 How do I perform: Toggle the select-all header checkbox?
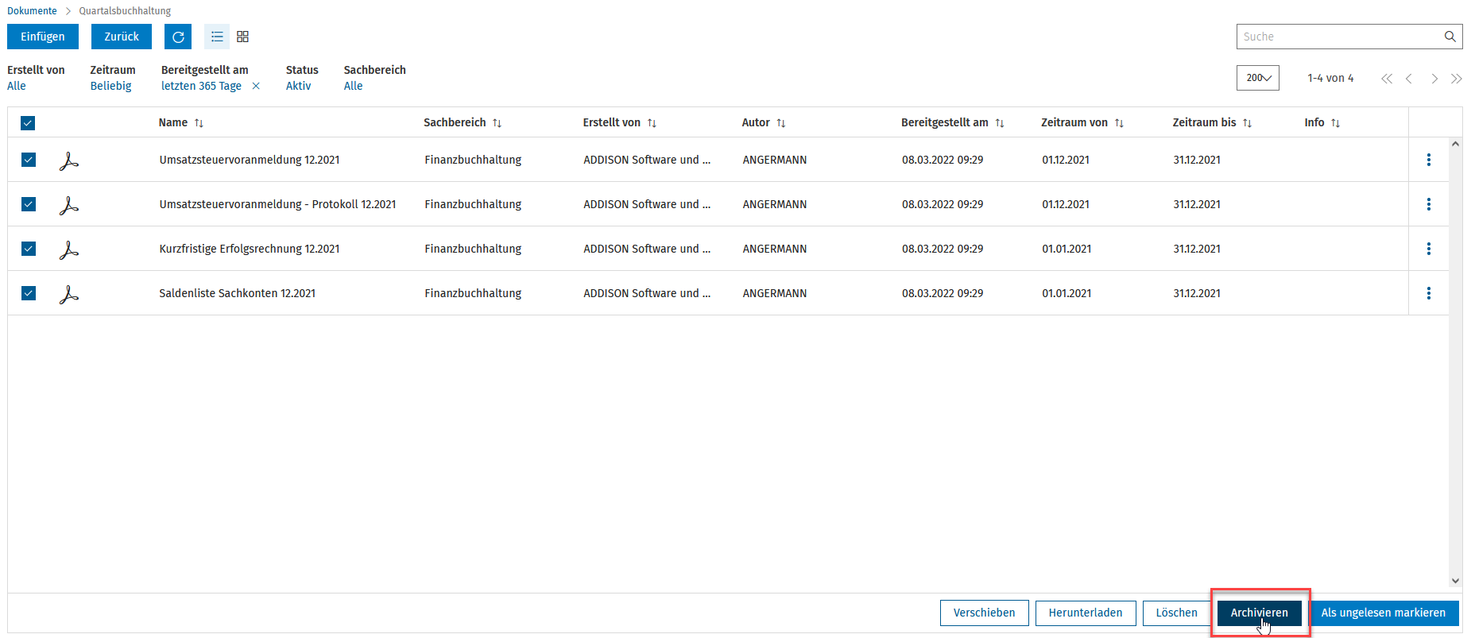coord(28,123)
